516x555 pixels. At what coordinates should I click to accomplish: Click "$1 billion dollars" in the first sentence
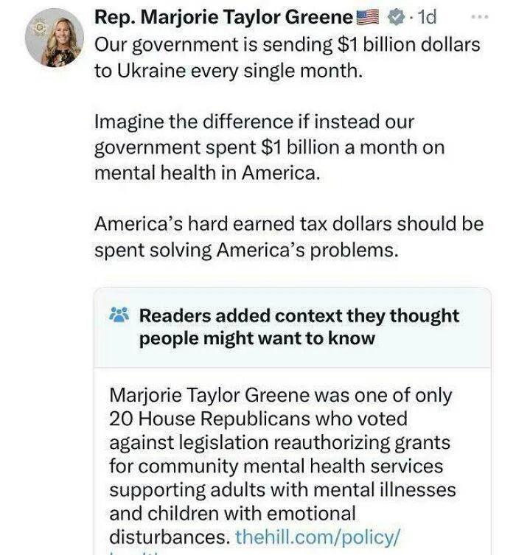[408, 45]
